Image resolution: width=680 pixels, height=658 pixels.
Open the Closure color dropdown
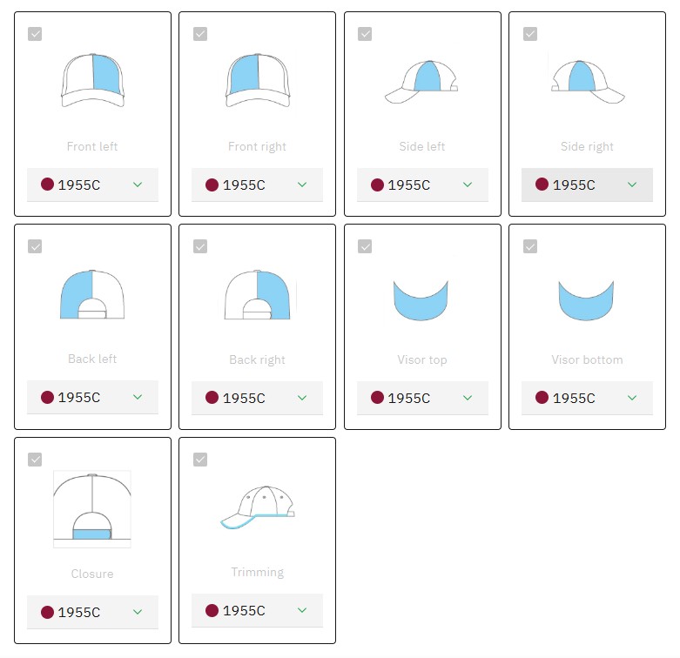pos(92,612)
